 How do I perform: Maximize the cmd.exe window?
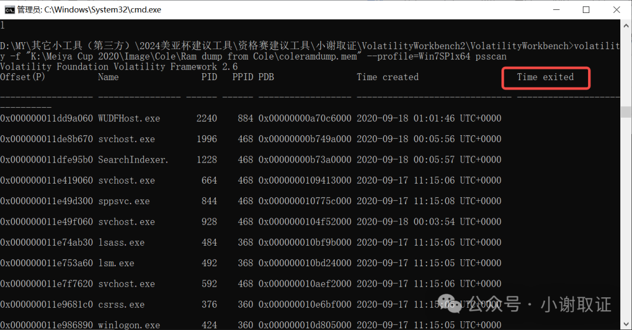tap(586, 10)
